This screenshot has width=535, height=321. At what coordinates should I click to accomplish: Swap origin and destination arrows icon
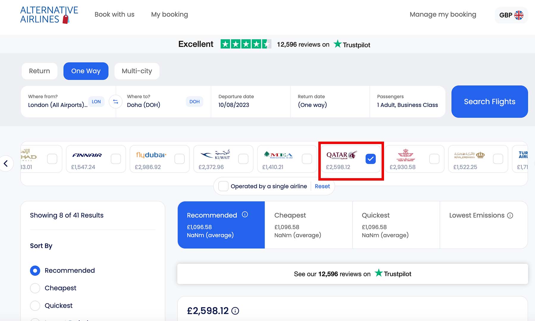[x=116, y=102]
